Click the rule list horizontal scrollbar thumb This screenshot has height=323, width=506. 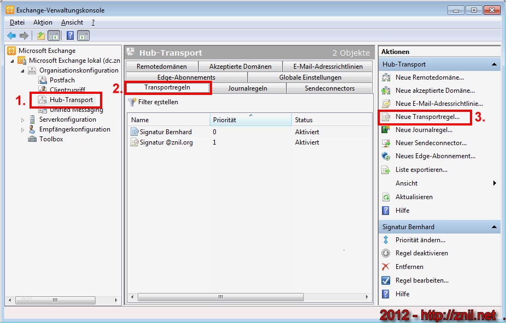[x=221, y=297]
